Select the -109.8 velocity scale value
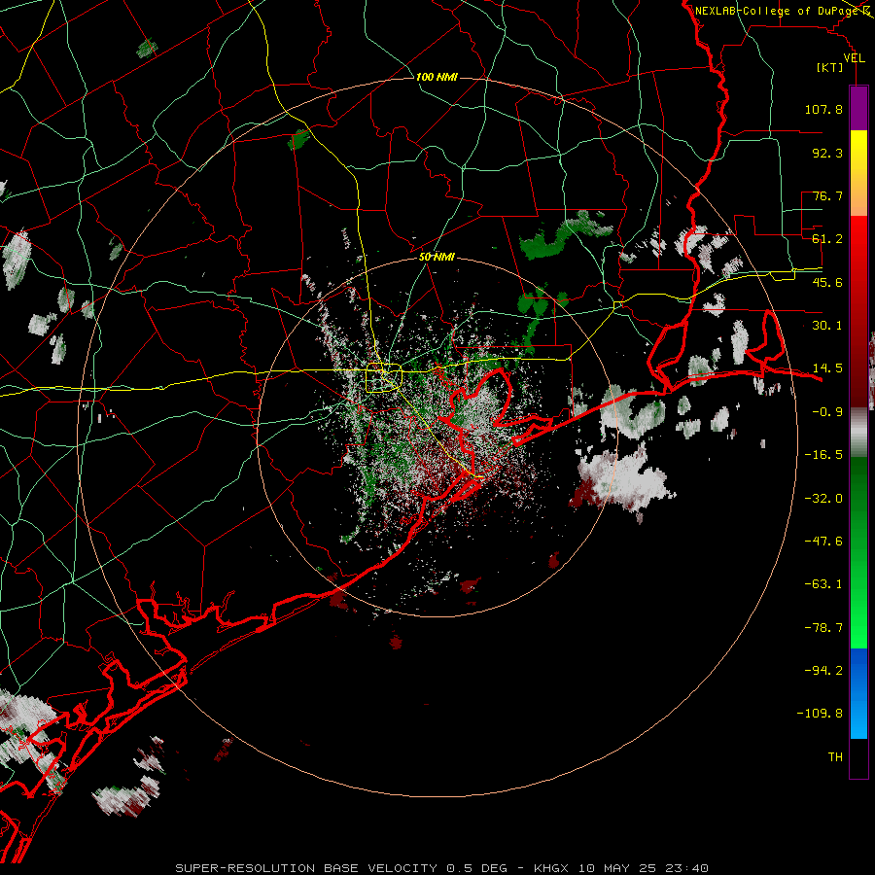 click(820, 714)
